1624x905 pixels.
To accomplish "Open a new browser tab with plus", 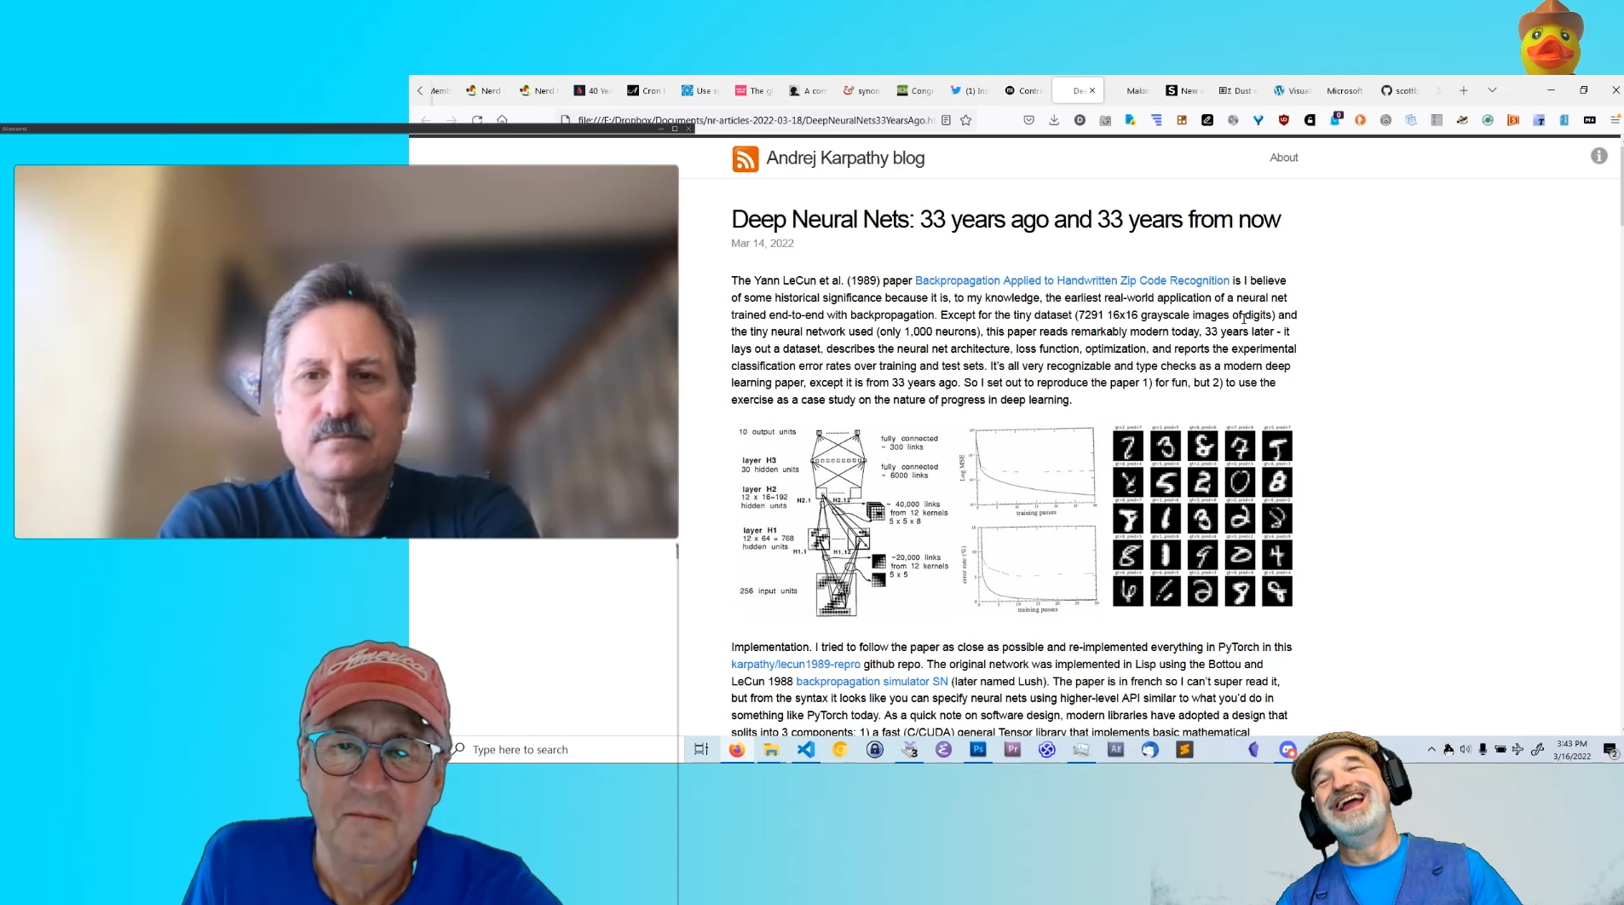I will coord(1464,90).
